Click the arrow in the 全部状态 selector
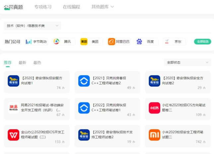The image size is (214, 154). click(x=207, y=62)
